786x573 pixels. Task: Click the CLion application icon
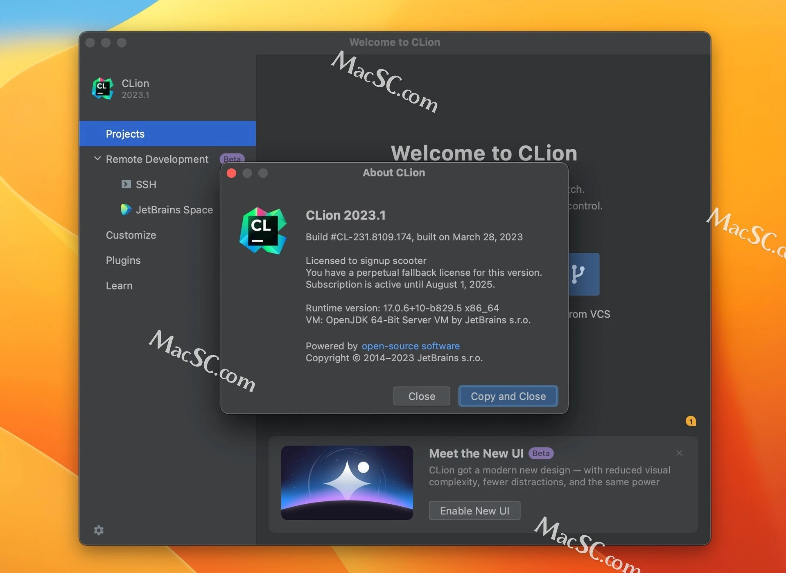pos(103,87)
